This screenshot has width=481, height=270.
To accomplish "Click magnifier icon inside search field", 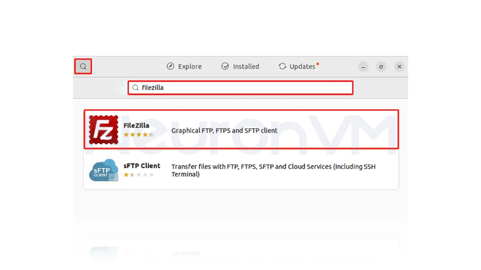I will (x=136, y=87).
